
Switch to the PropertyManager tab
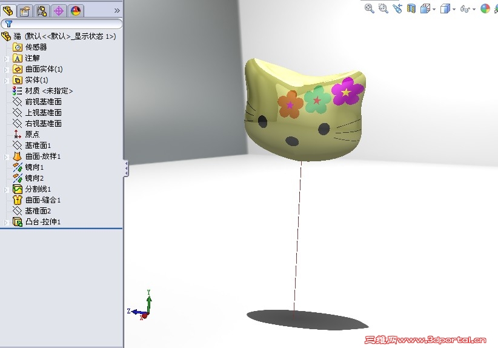click(x=25, y=11)
